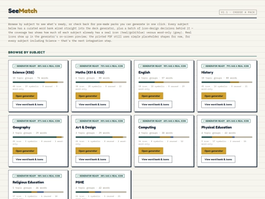Click the generator ready badge on Geography card
This screenshot has height=199, width=265.
click(37, 121)
